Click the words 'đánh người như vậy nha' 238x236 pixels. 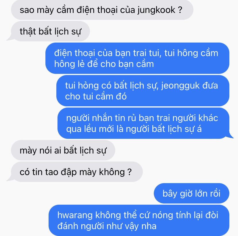pyautogui.click(x=107, y=226)
